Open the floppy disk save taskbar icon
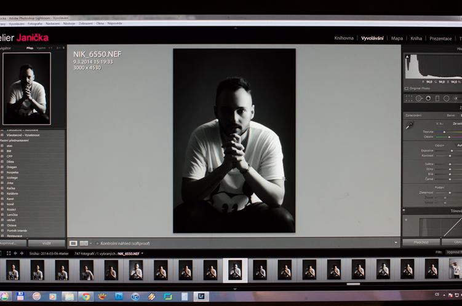The width and height of the screenshot is (462, 306). tap(20, 296)
